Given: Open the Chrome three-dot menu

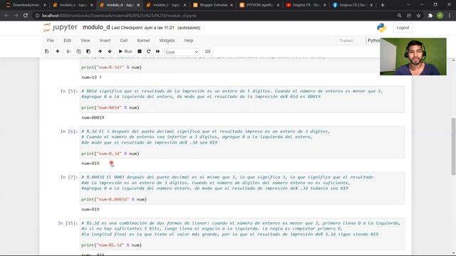Looking at the screenshot, I should [x=450, y=16].
